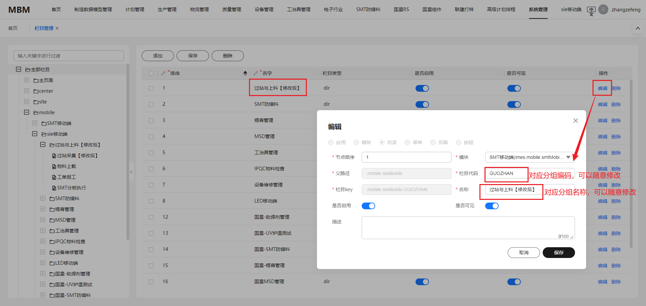Viewport: 646px width, 306px height.
Task: Click the tree panel vertical scrollbar
Action: coord(128,152)
